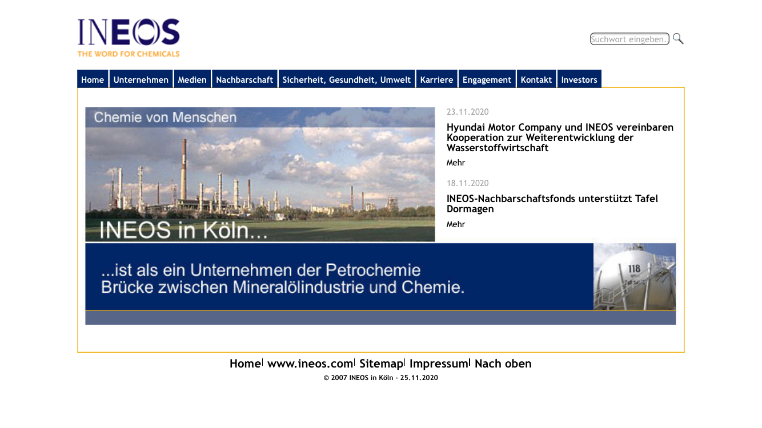Go to the Kontakt page

pyautogui.click(x=536, y=79)
